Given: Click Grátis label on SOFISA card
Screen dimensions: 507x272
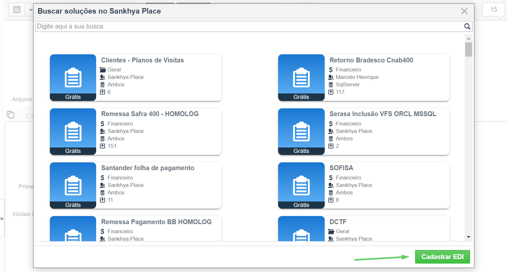Looking at the screenshot, I should [301, 205].
